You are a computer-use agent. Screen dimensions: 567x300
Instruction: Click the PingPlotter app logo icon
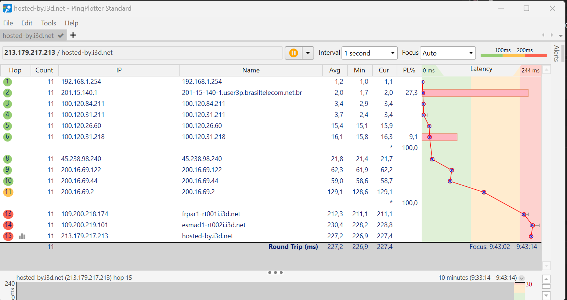point(7,8)
